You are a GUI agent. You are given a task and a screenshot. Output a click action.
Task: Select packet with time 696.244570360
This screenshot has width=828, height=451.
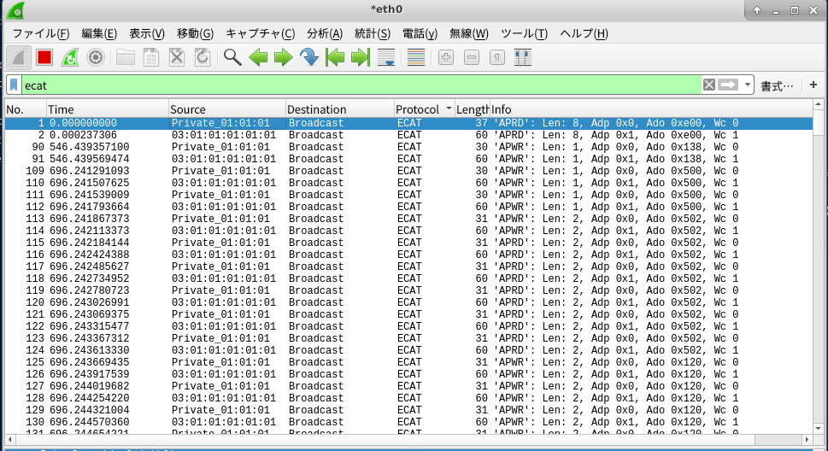[408, 422]
